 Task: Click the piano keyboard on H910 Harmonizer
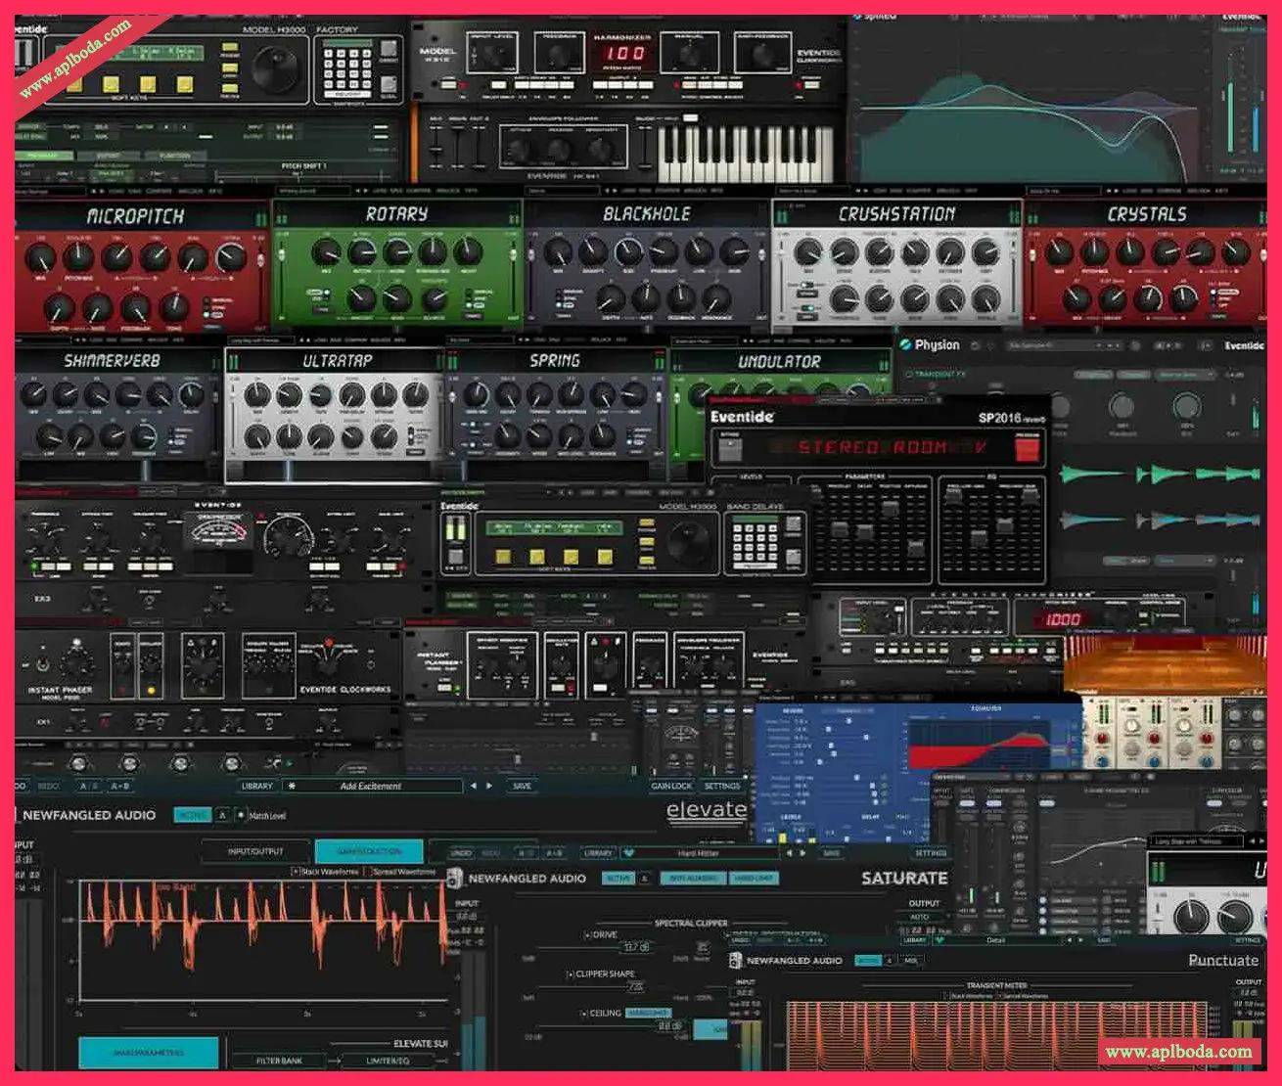click(x=747, y=153)
